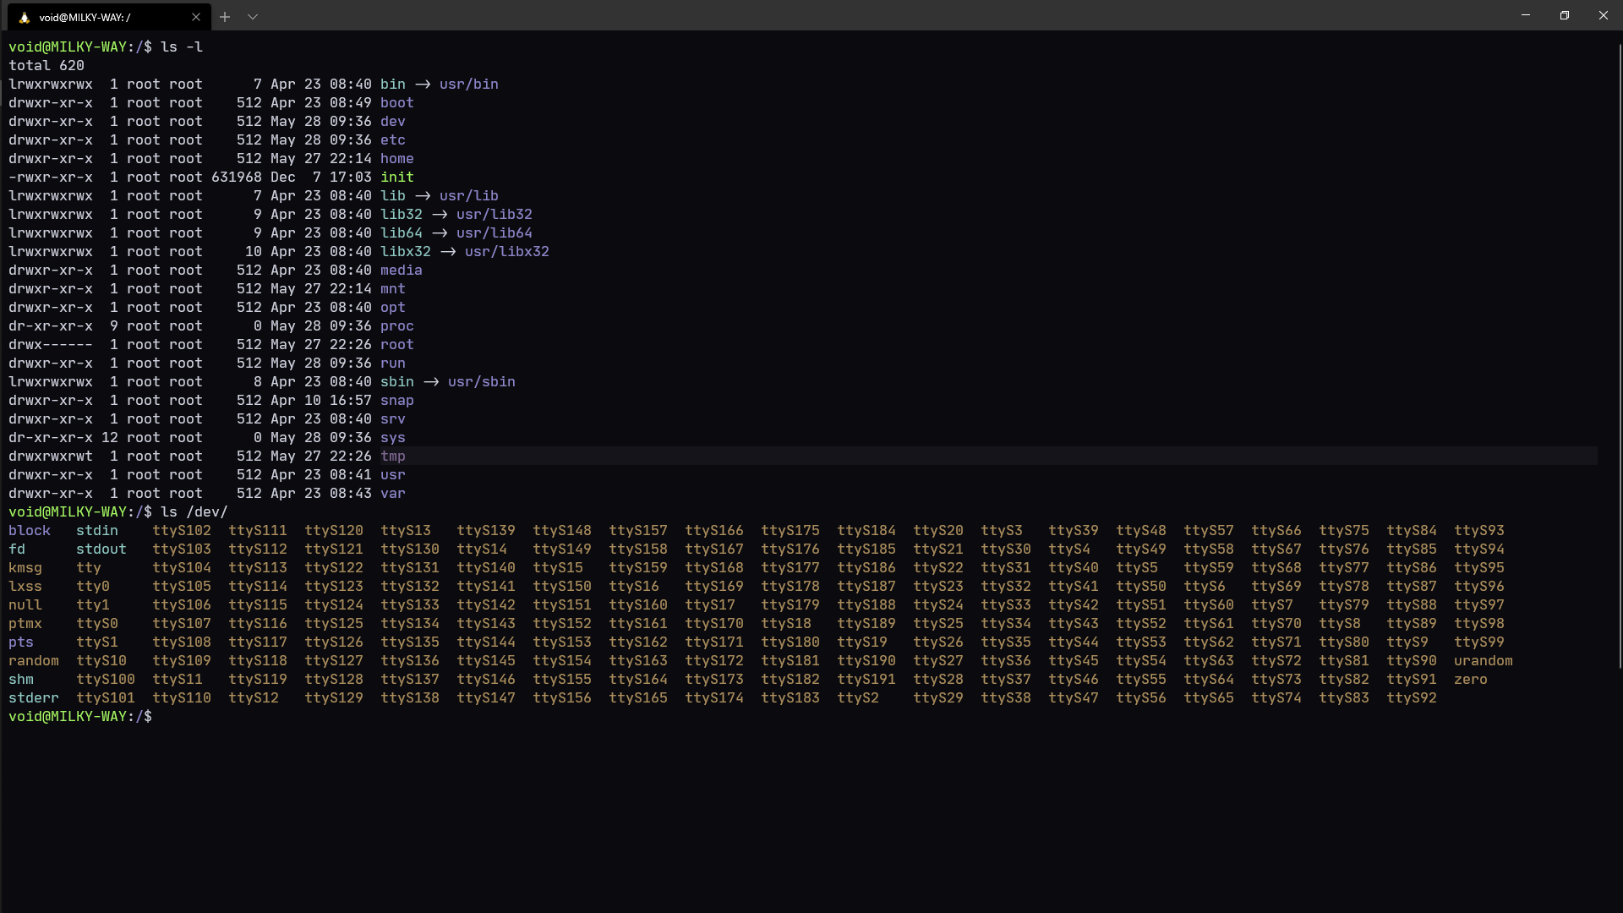
Task: Close the terminal window
Action: (1604, 15)
